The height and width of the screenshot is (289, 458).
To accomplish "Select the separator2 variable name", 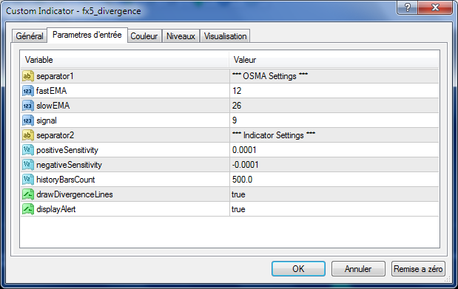I will pos(55,135).
